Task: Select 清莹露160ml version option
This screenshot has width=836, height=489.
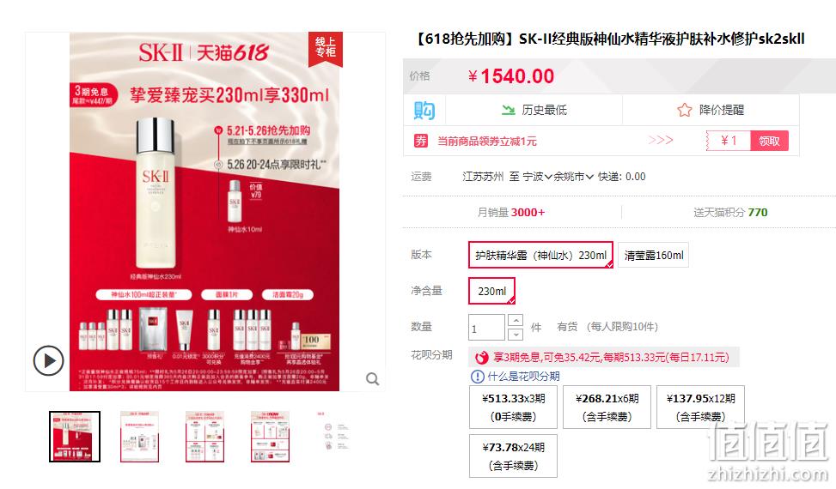Action: 653,255
